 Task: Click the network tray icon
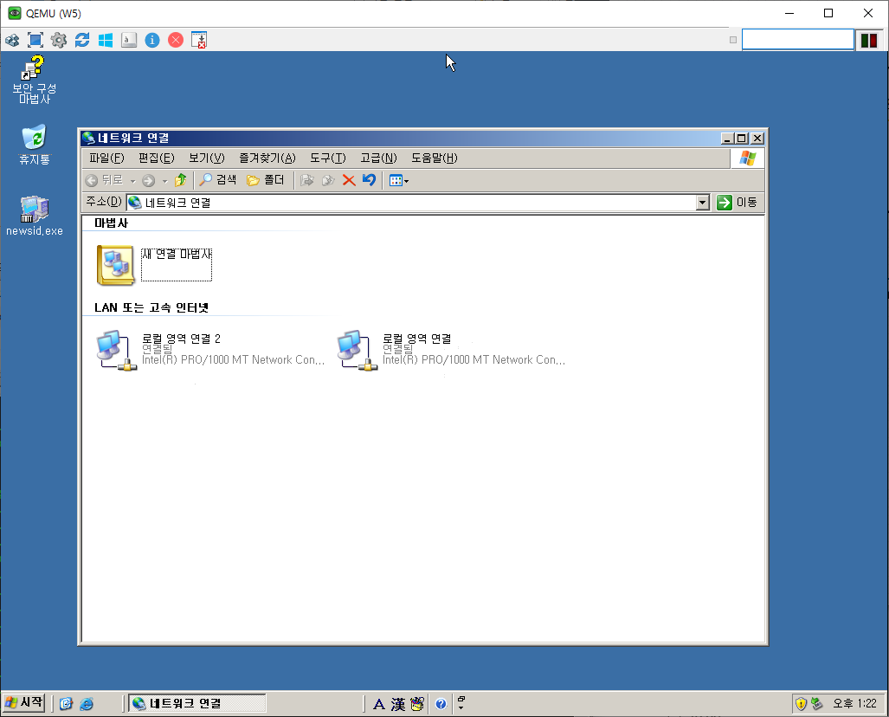coord(816,704)
